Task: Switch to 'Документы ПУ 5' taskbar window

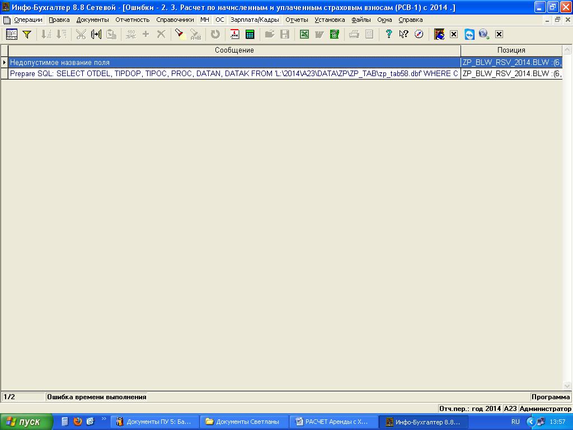Action: click(154, 422)
